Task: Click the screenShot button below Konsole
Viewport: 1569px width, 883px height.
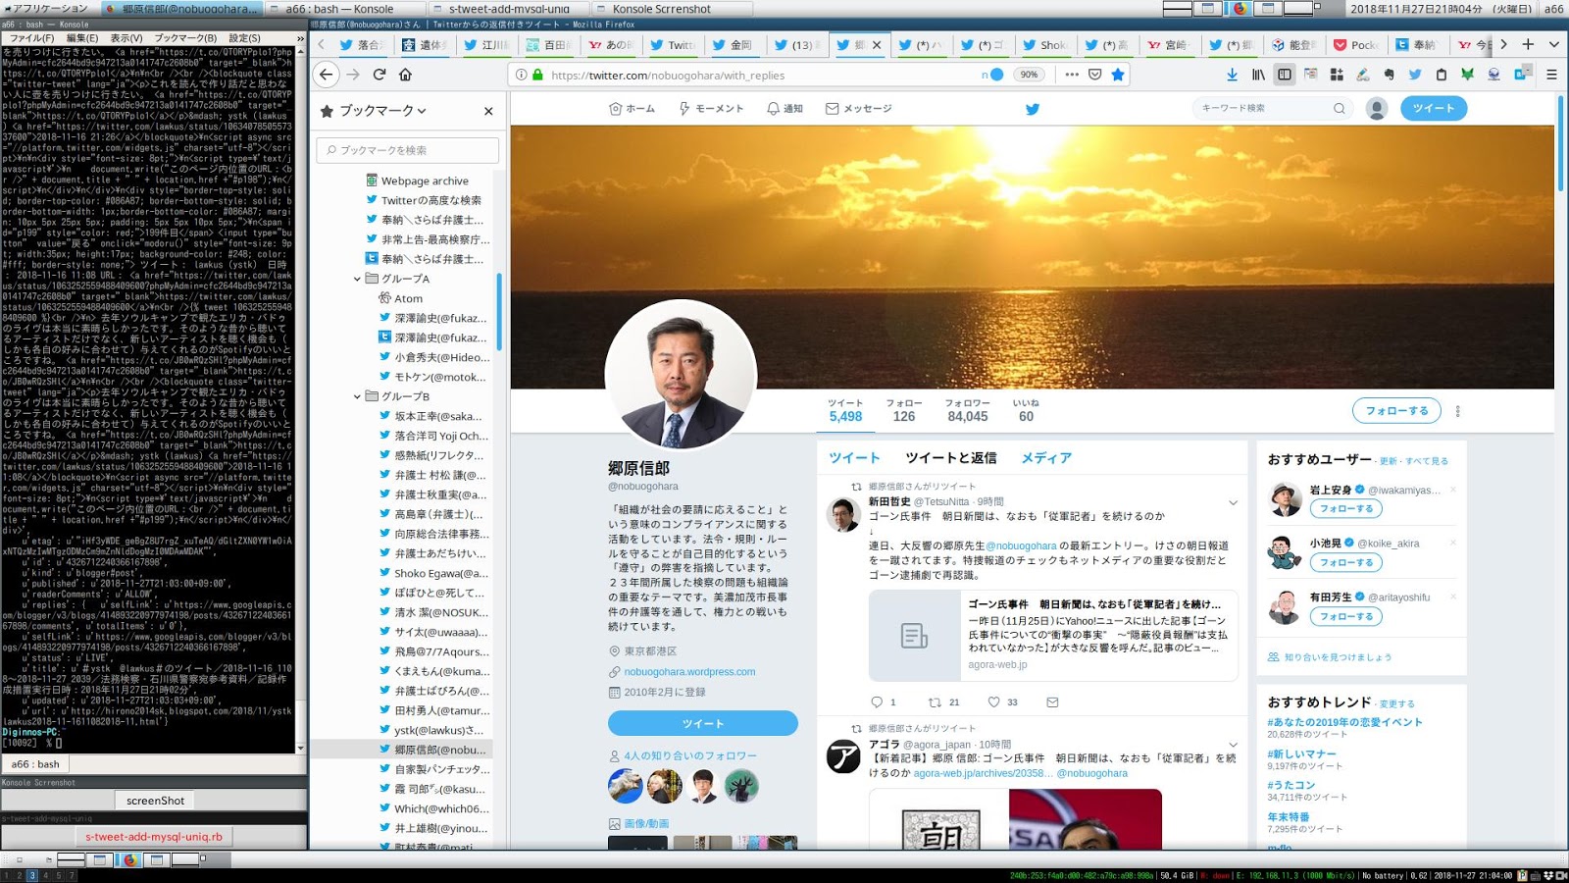Action: [155, 801]
